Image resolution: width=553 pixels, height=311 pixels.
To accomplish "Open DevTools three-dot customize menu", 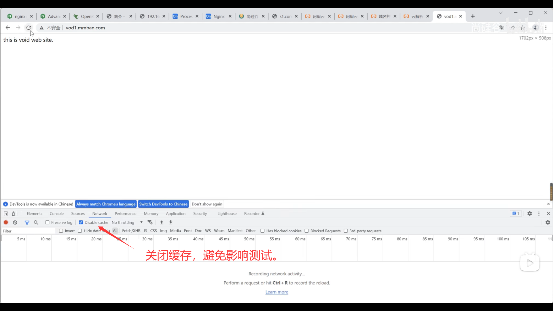I will coord(539,214).
